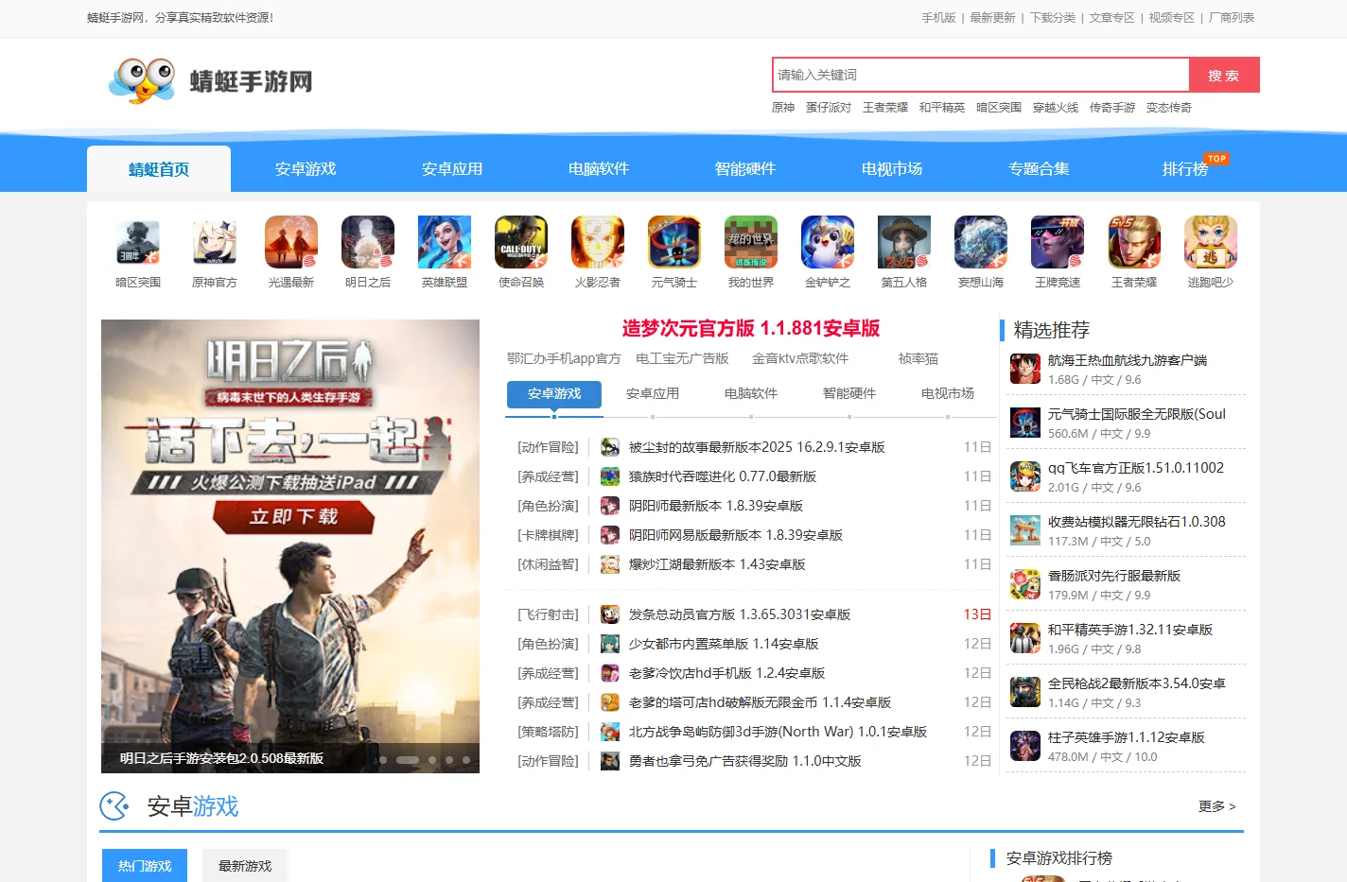Open the 暗区突围 game icon
The image size is (1347, 882).
[138, 242]
